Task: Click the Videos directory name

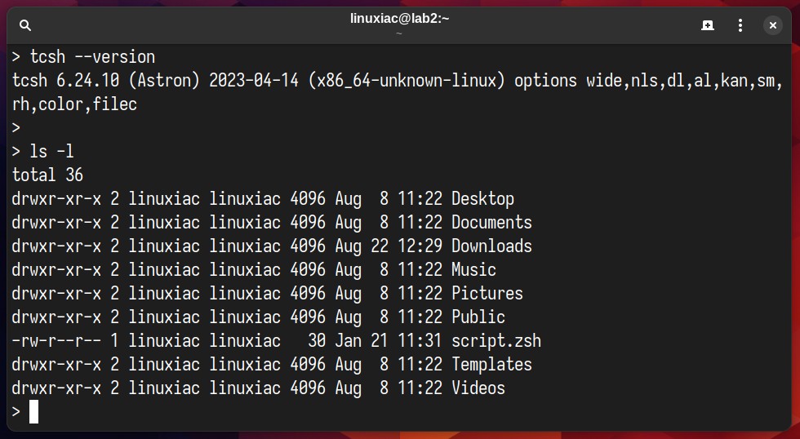Action: (478, 388)
